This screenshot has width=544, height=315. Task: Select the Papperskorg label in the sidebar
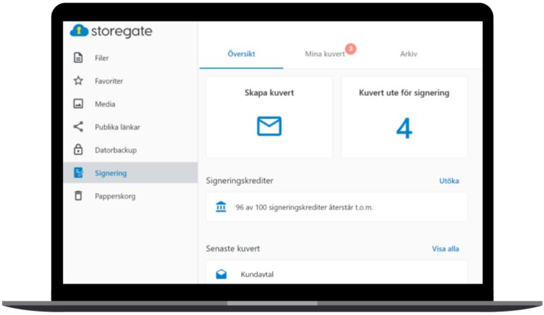pos(115,195)
